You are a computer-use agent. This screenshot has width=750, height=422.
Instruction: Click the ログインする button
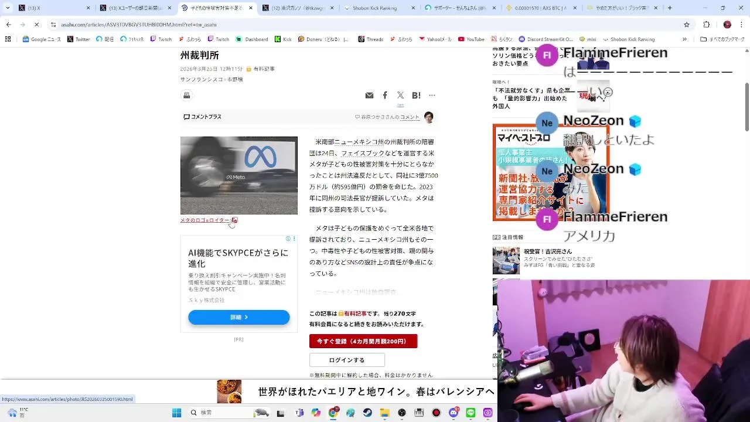(347, 360)
